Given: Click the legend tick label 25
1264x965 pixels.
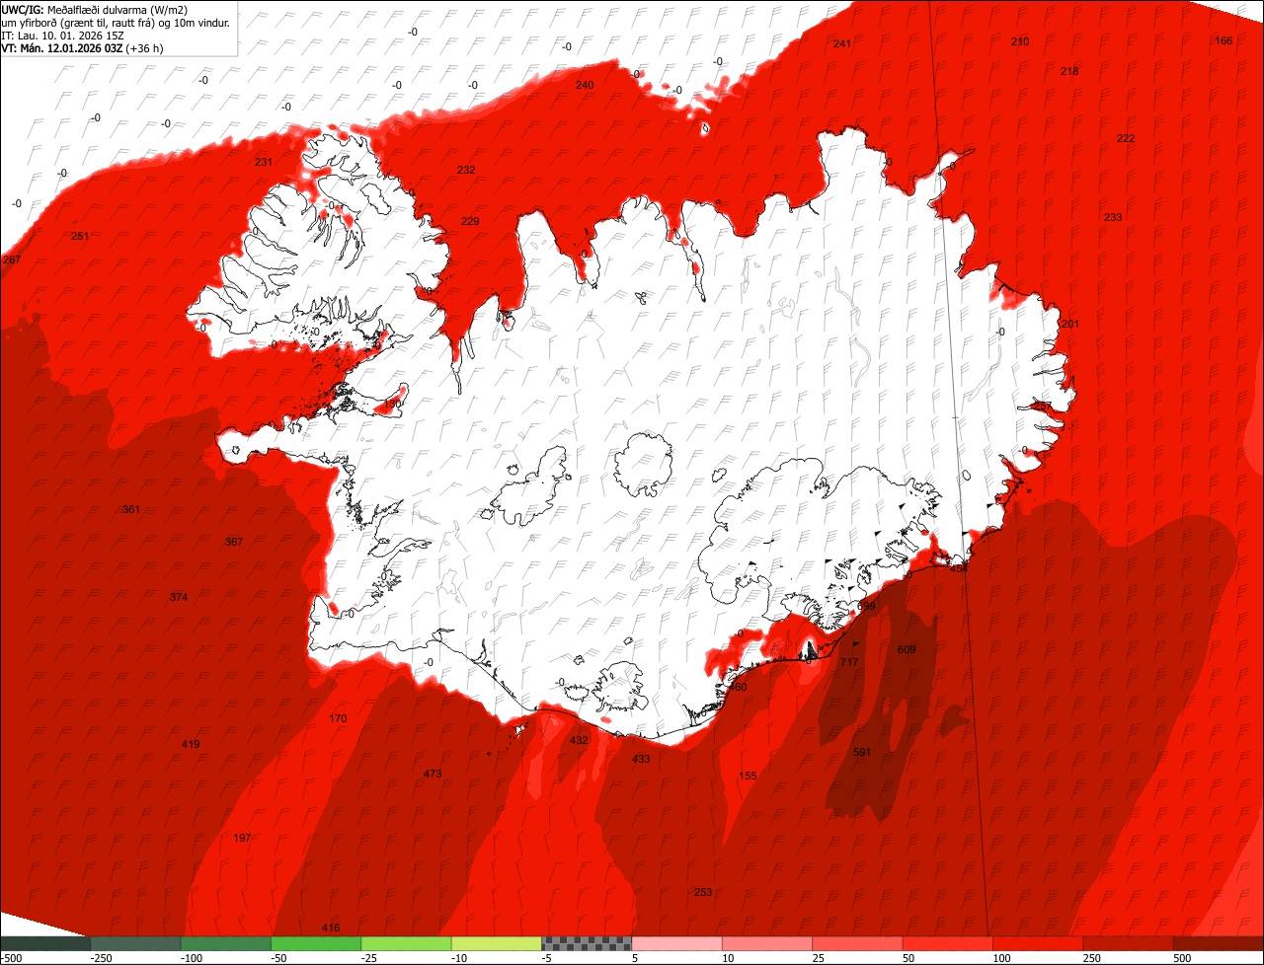Looking at the screenshot, I should [x=819, y=958].
